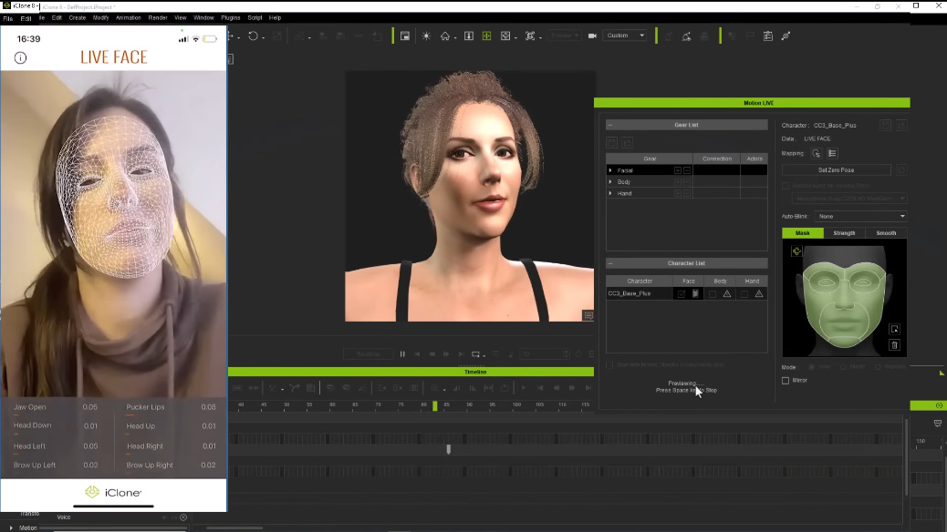The width and height of the screenshot is (947, 532).
Task: Open the mini viewport toolbar icon
Action: coord(405,36)
